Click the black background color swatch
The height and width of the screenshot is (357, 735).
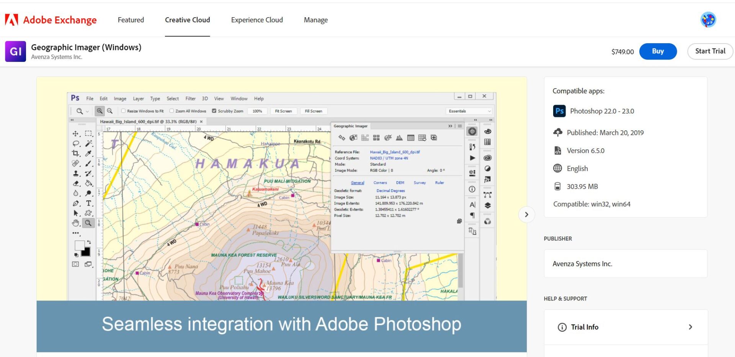[x=87, y=252]
